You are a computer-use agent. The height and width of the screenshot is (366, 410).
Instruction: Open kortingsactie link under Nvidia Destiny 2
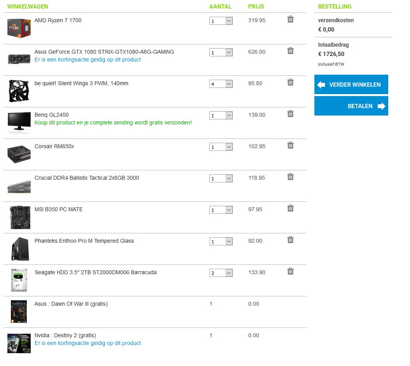[87, 343]
